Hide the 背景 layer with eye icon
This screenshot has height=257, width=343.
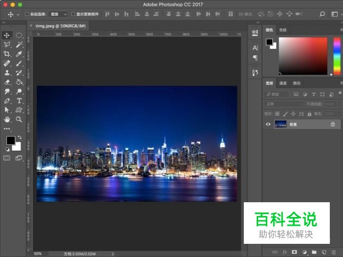click(x=268, y=124)
